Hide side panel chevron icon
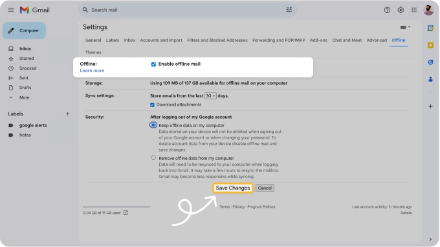Screen dimensions: 440x247 click(430, 239)
